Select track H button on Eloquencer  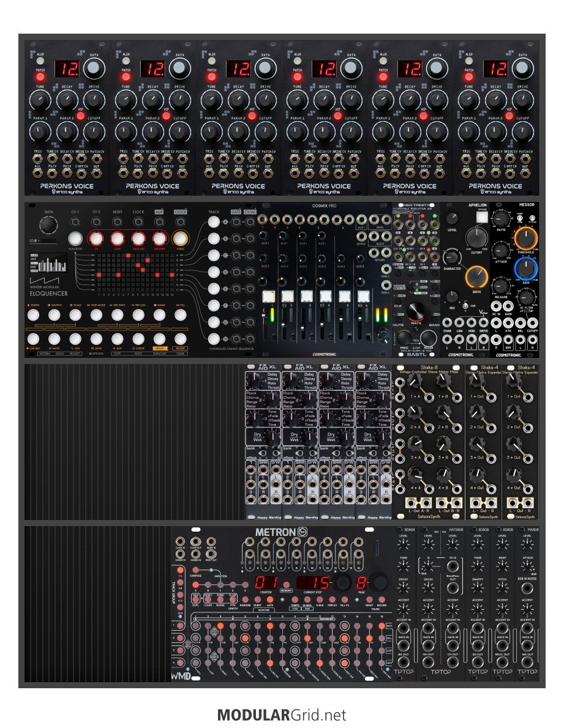click(x=214, y=338)
